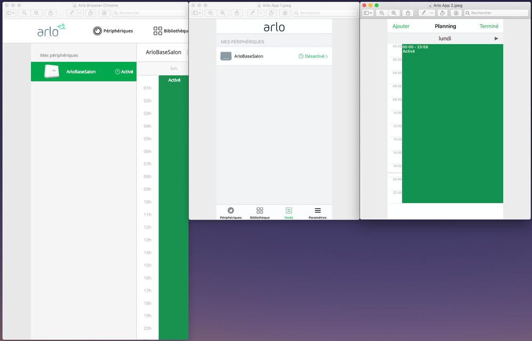Zoom in on Arlo App 1.jpeg window
The height and width of the screenshot is (341, 532).
(x=223, y=13)
